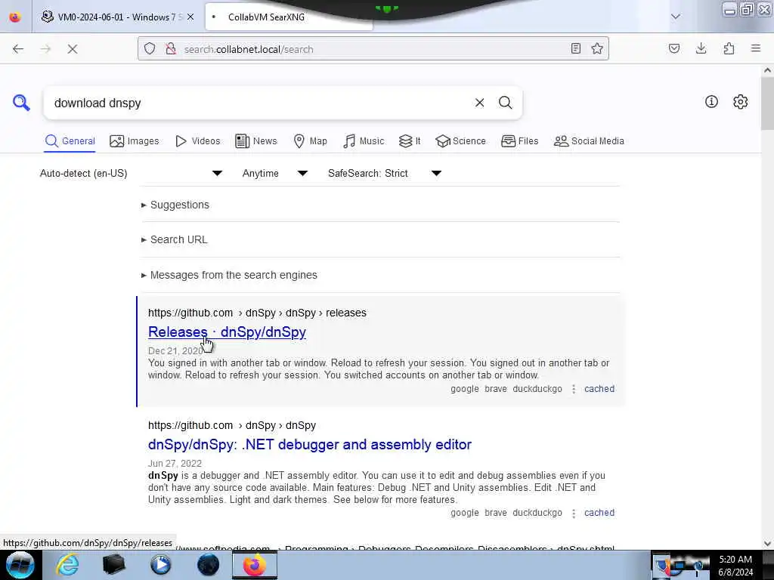This screenshot has width=774, height=580.
Task: Open the tracking protection shield icon
Action: pos(150,49)
